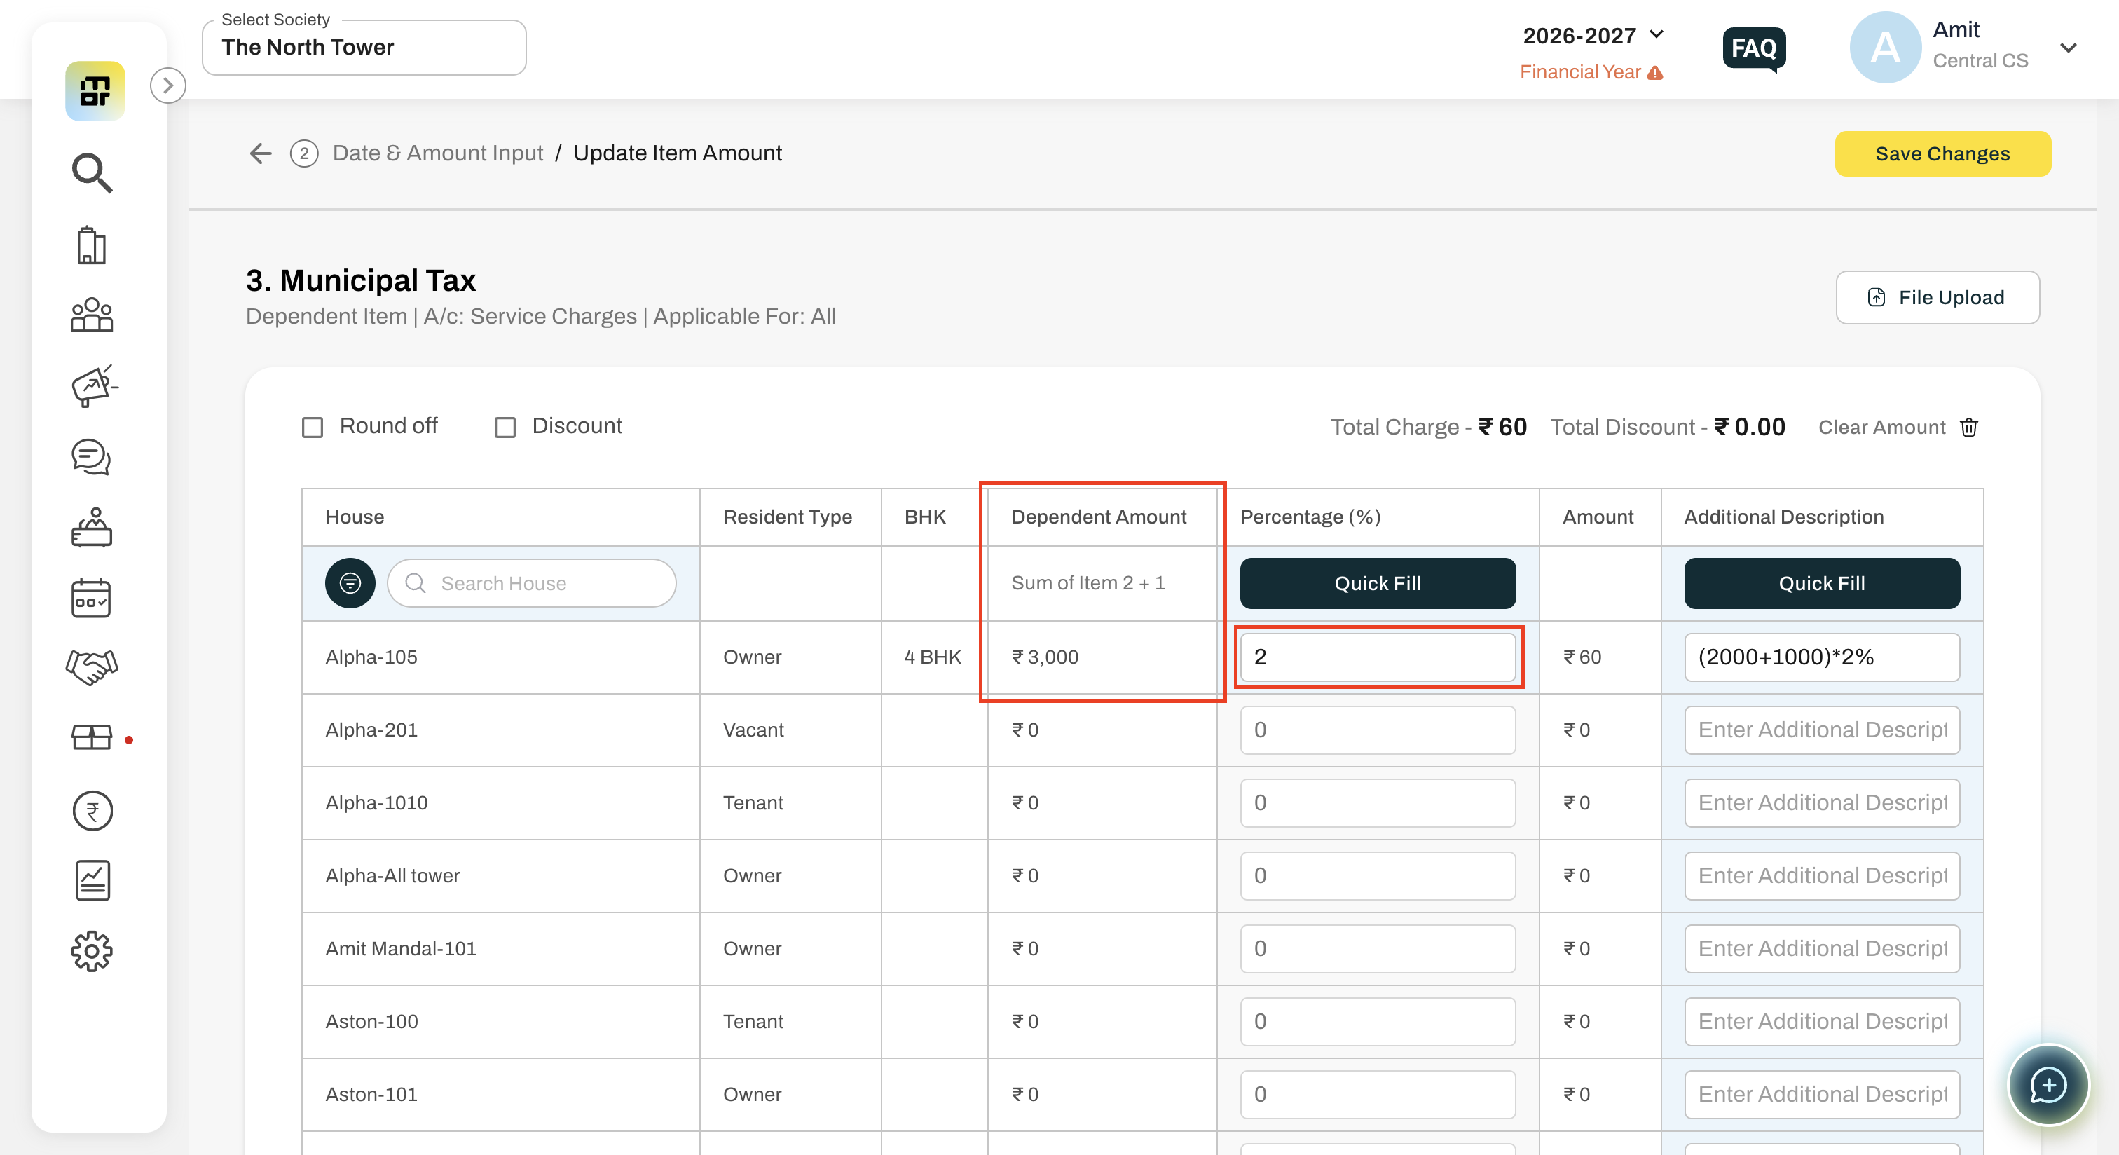Open the announcements megaphone icon
Viewport: 2119px width, 1155px height.
[93, 386]
